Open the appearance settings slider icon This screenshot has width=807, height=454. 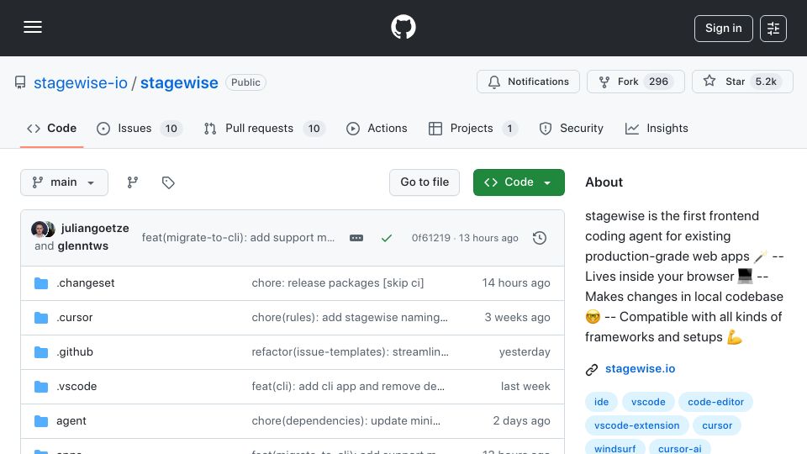773,29
